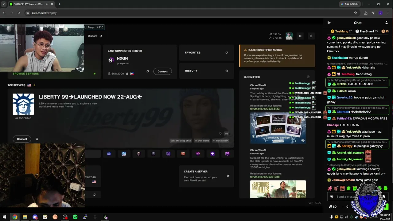Reload the Kick page

coord(19,13)
